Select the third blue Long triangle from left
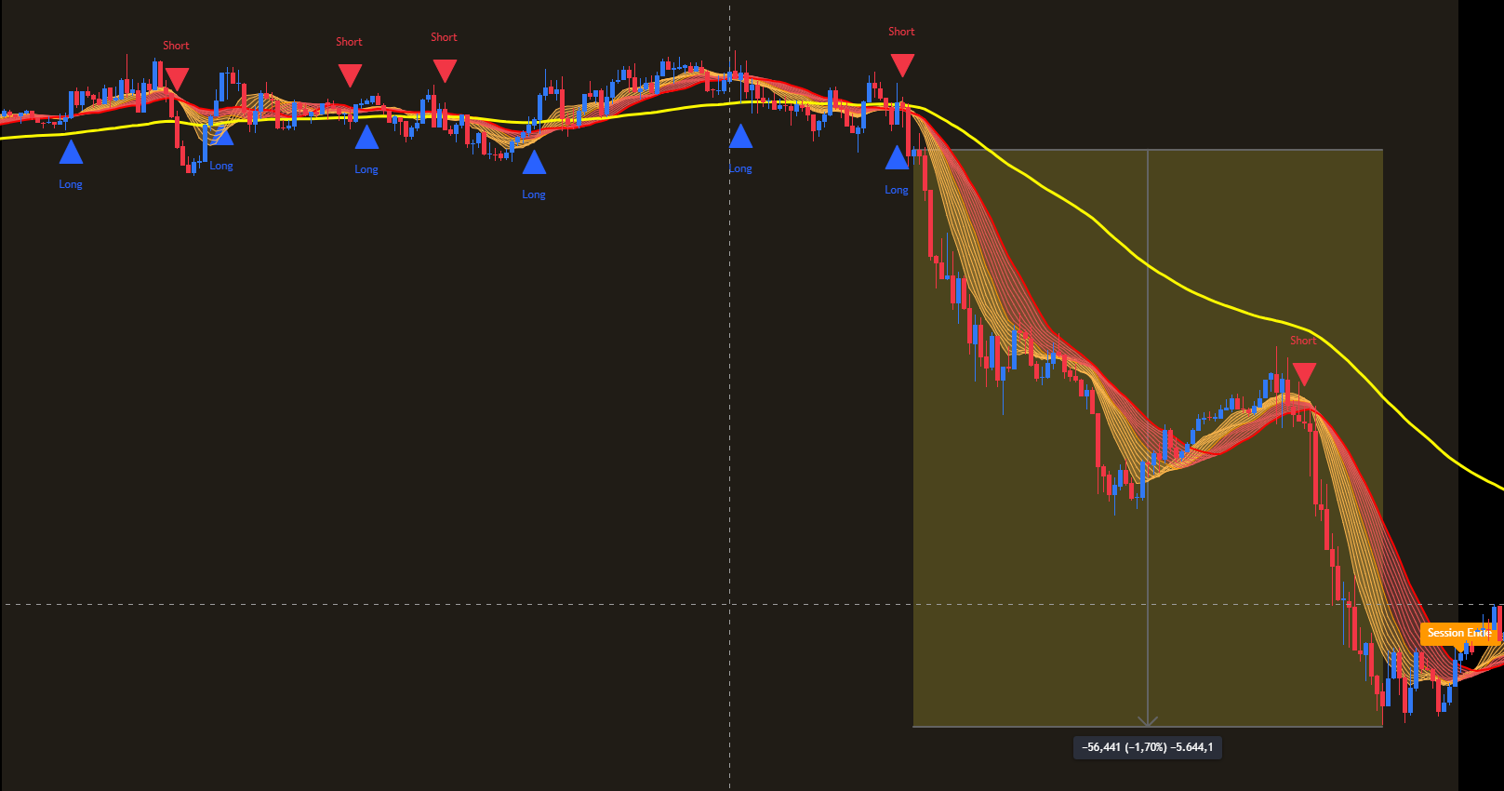Viewport: 1504px width, 791px height. (366, 138)
